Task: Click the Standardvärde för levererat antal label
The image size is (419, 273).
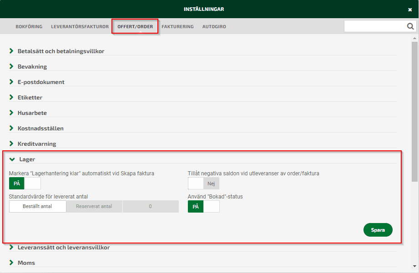Action: click(48, 197)
